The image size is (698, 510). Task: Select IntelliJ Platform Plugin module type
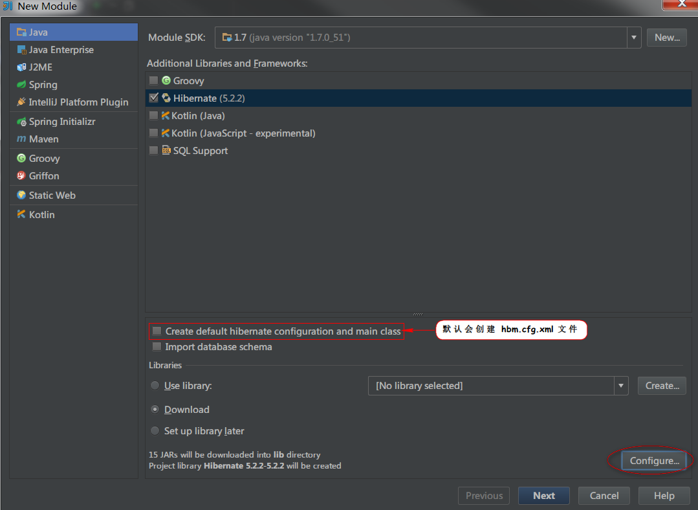74,102
